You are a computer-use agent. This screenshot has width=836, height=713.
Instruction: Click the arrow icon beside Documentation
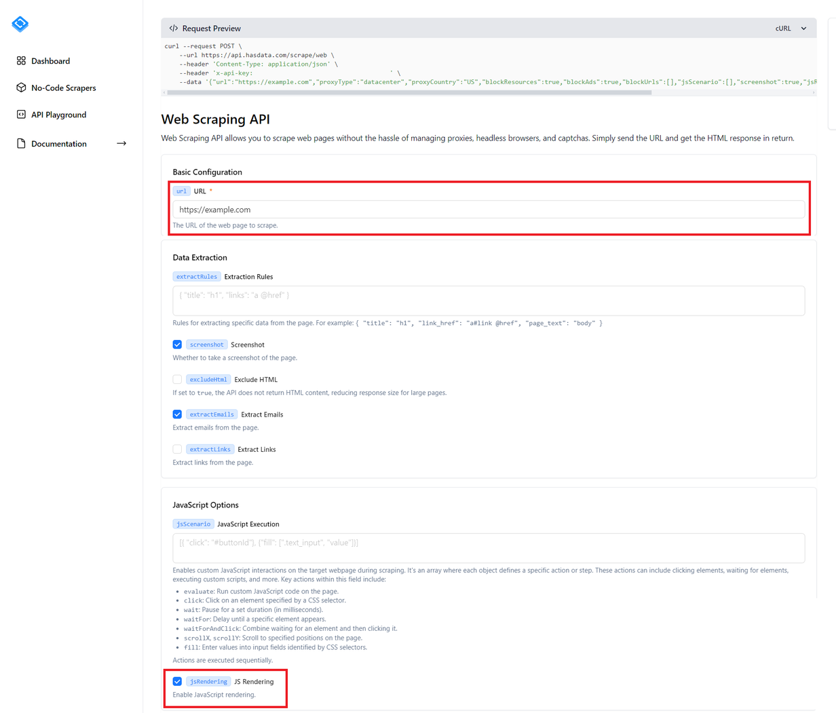(121, 144)
